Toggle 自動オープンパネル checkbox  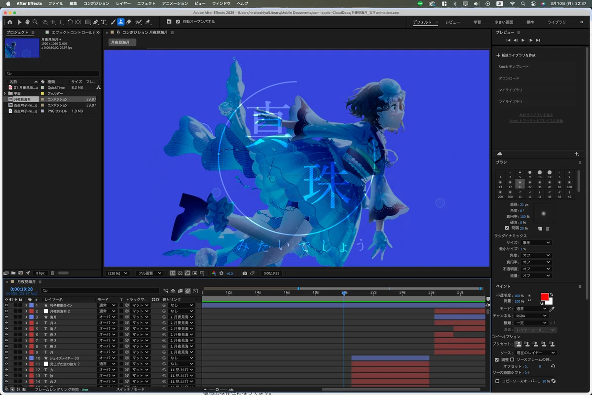[178, 22]
